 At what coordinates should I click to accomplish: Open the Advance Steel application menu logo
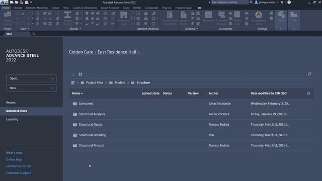(x=4, y=2)
